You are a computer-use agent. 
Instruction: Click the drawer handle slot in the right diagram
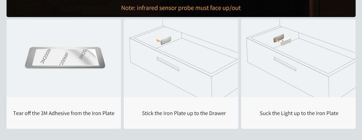tap(285, 64)
